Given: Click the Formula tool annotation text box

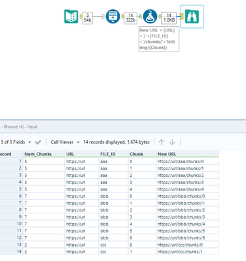Looking at the screenshot, I should coord(159,39).
